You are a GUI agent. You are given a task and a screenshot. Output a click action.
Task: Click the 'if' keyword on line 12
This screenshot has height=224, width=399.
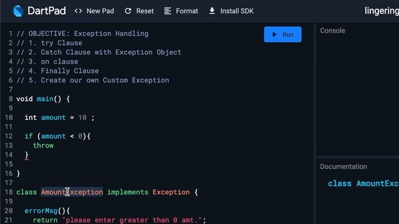pos(29,136)
